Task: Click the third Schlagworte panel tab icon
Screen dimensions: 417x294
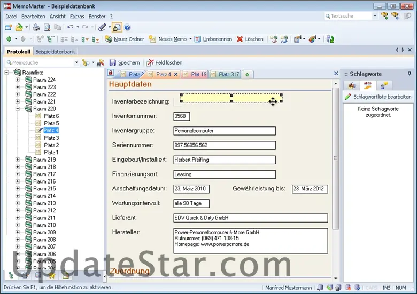Action: [384, 85]
